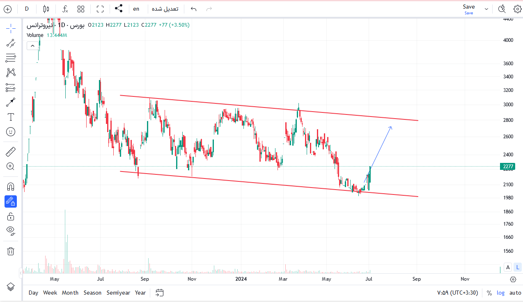The image size is (523, 302).
Task: Open the indicators fx menu
Action: (65, 9)
